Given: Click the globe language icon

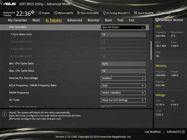Looking at the screenshot, I should coord(40,13).
